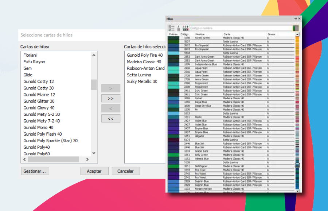
Task: Select the Forget-Me-Not blue swatch
Action: tap(173, 189)
